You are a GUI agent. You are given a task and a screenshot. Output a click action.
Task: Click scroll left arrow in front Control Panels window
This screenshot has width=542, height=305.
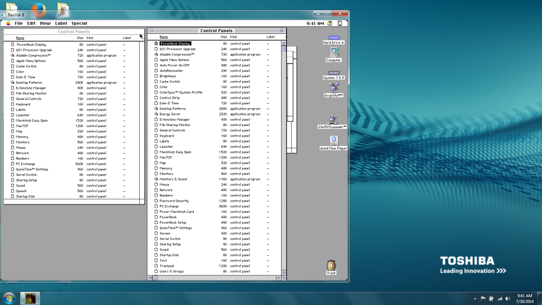coord(150,277)
